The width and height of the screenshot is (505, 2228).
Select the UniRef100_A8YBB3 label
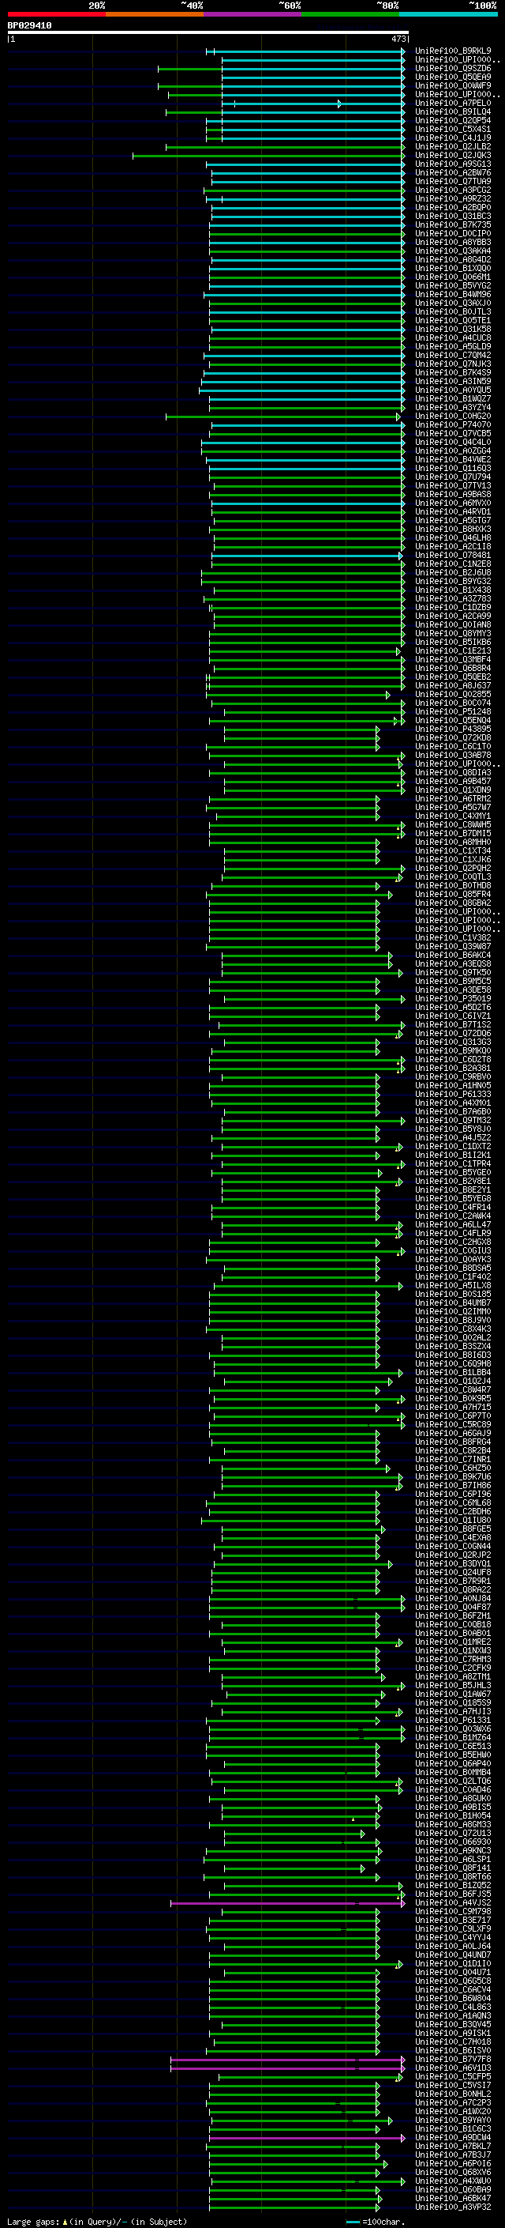[x=452, y=242]
